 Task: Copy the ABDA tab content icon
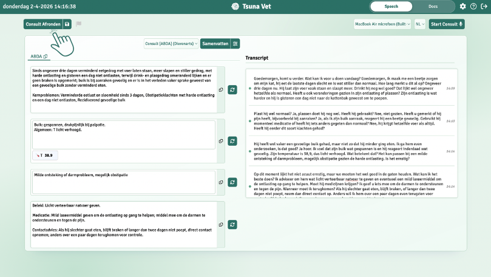[45, 56]
